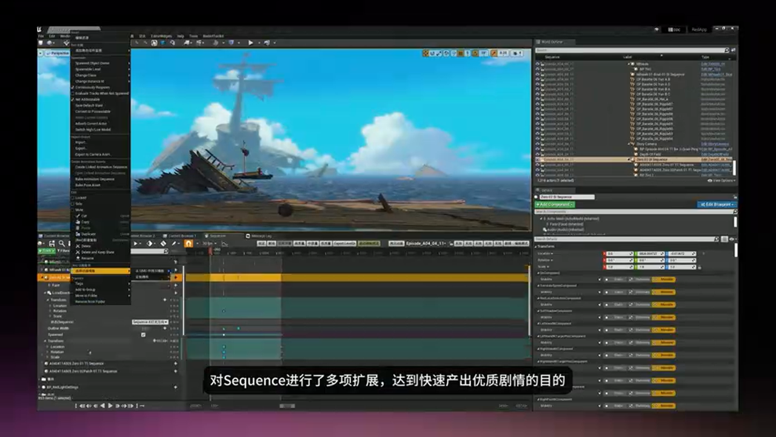
Task: Click the screenshot icon in the viewport toolbar
Action: point(515,53)
